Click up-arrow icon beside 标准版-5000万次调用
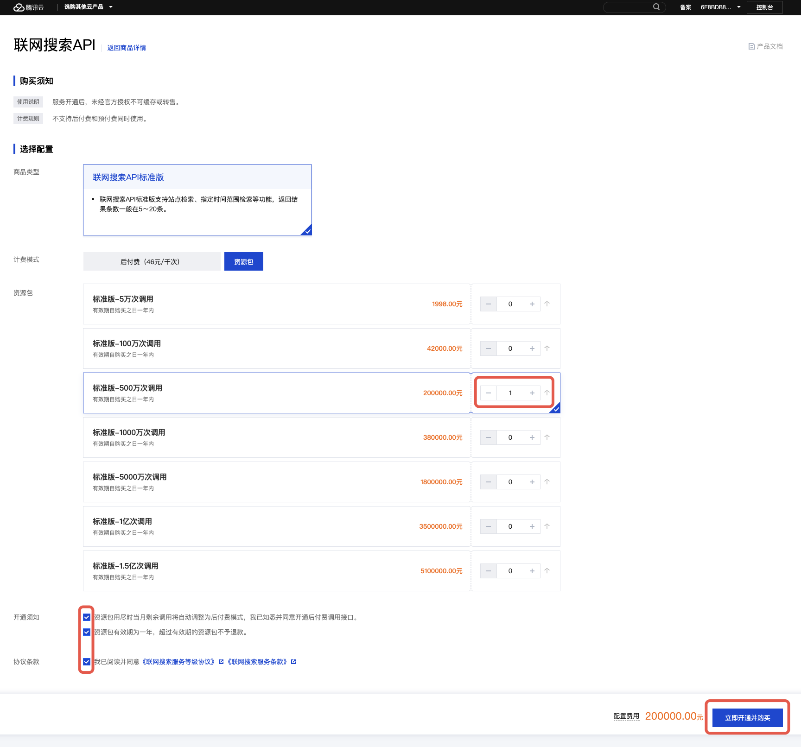 tap(547, 482)
